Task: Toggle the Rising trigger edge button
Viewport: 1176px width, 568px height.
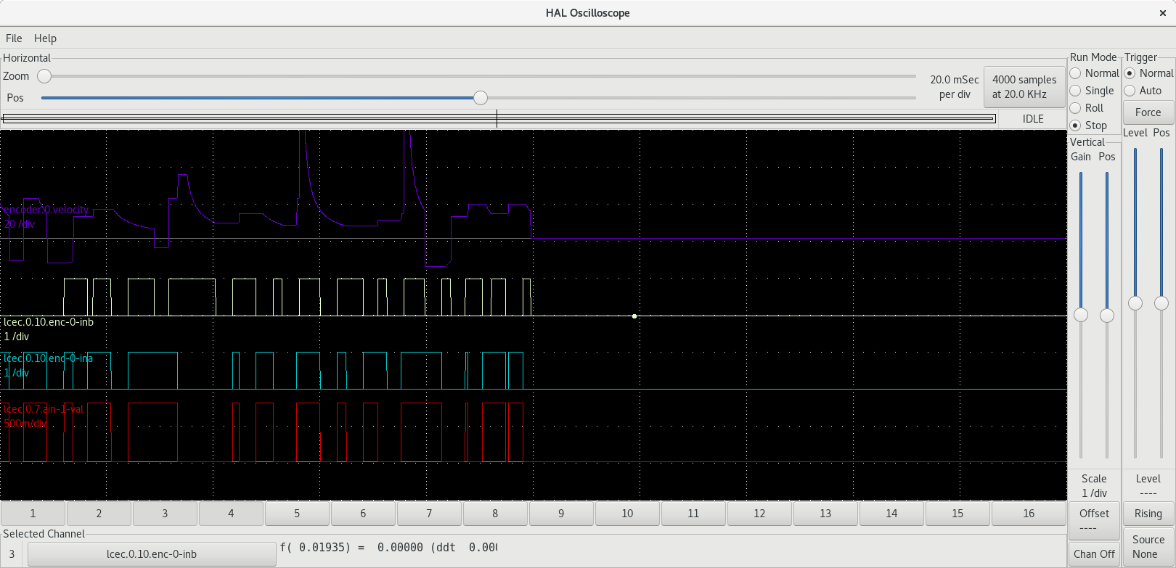Action: 1148,514
